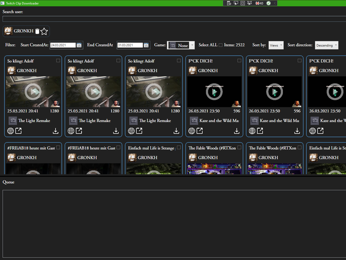Click The Light Remake game on first card
The image size is (346, 260).
(x=34, y=121)
